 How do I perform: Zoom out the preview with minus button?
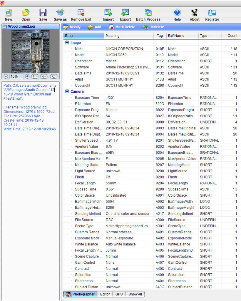(6, 76)
